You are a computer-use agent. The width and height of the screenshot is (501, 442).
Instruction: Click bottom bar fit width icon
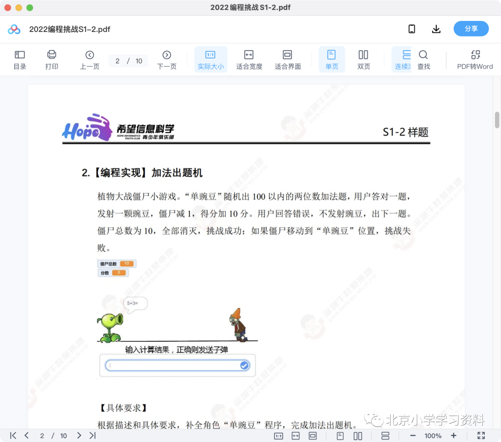[x=295, y=436]
